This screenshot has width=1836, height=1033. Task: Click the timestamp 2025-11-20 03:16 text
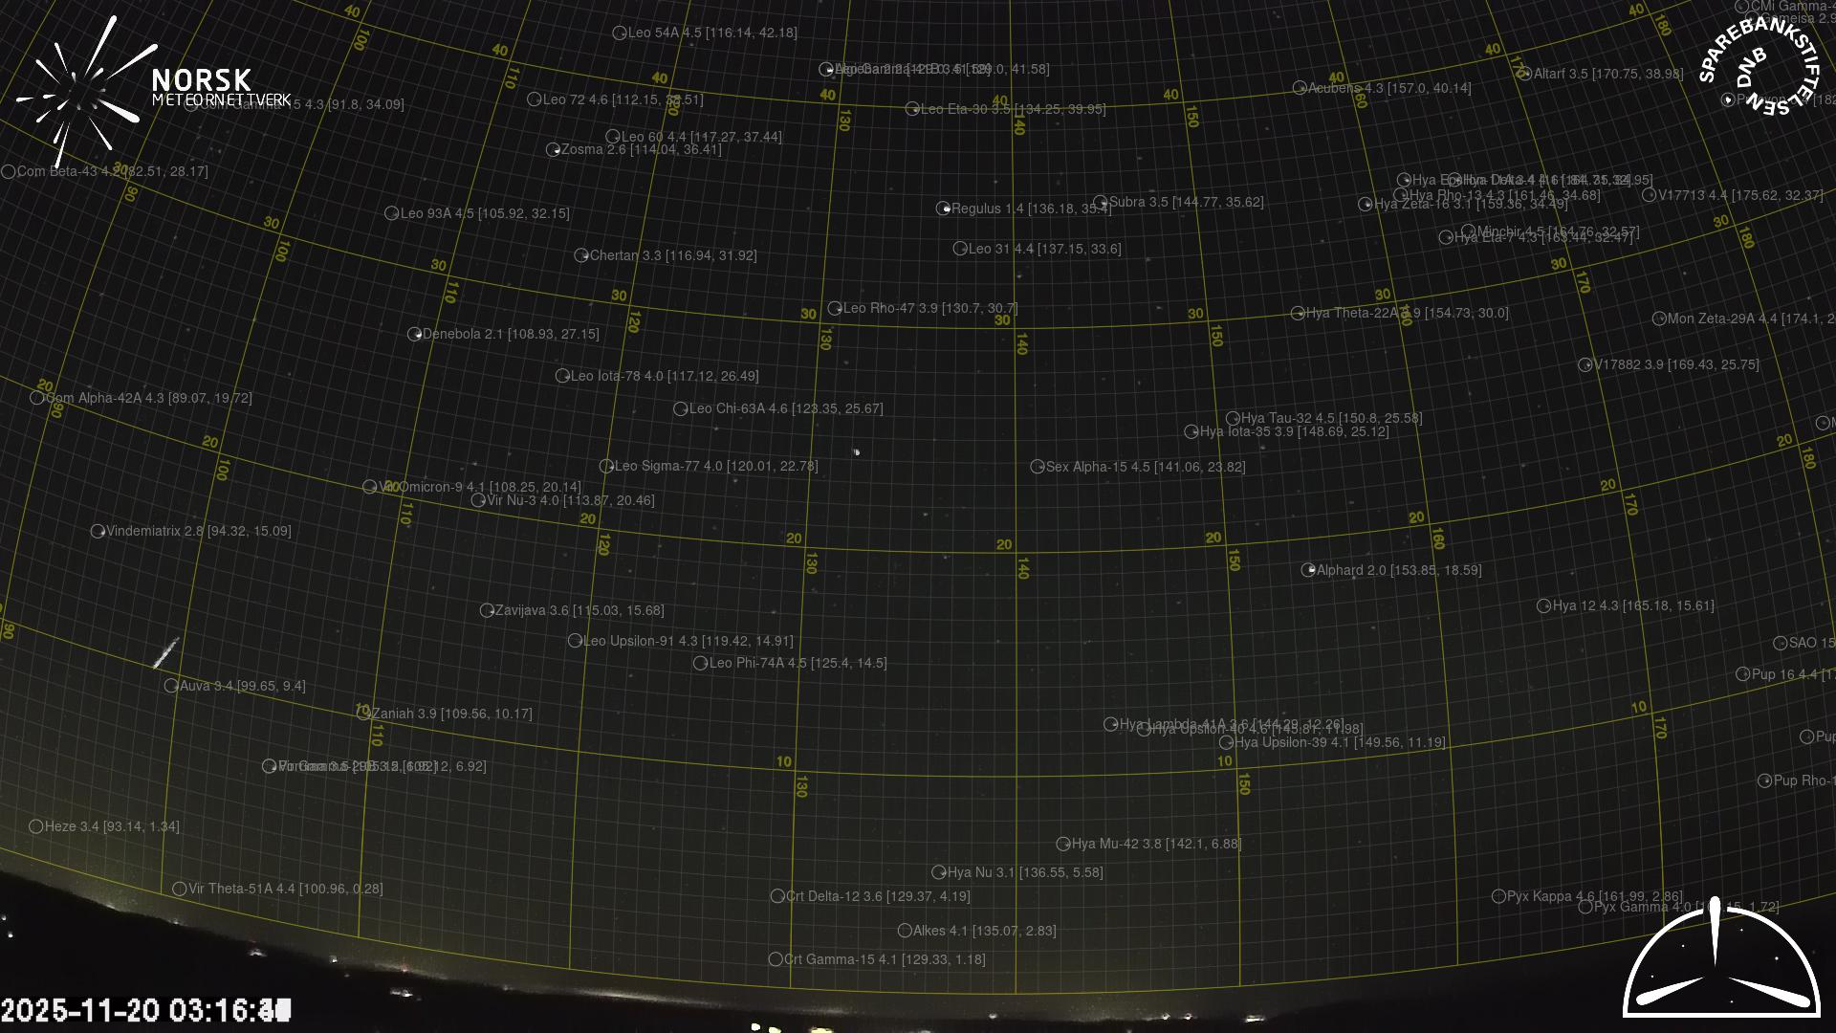145,1010
